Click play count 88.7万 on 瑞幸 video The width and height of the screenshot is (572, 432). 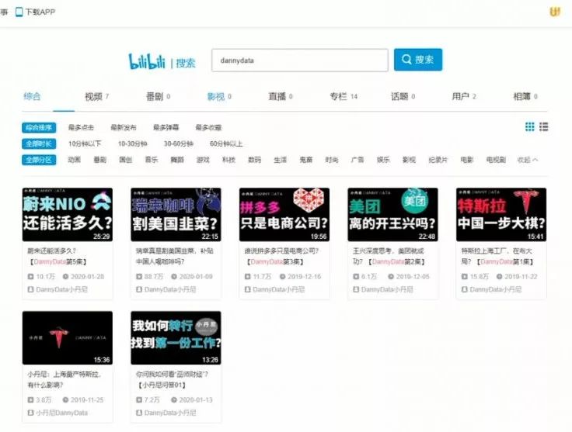click(154, 277)
